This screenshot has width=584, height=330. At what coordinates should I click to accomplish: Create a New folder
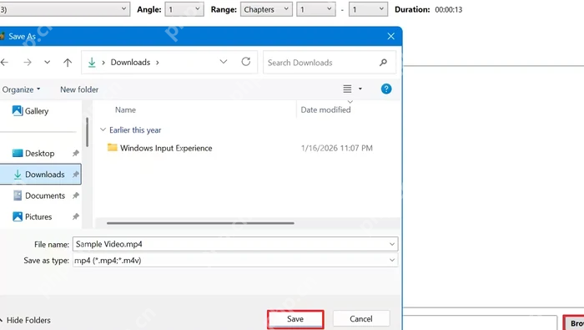tap(79, 89)
